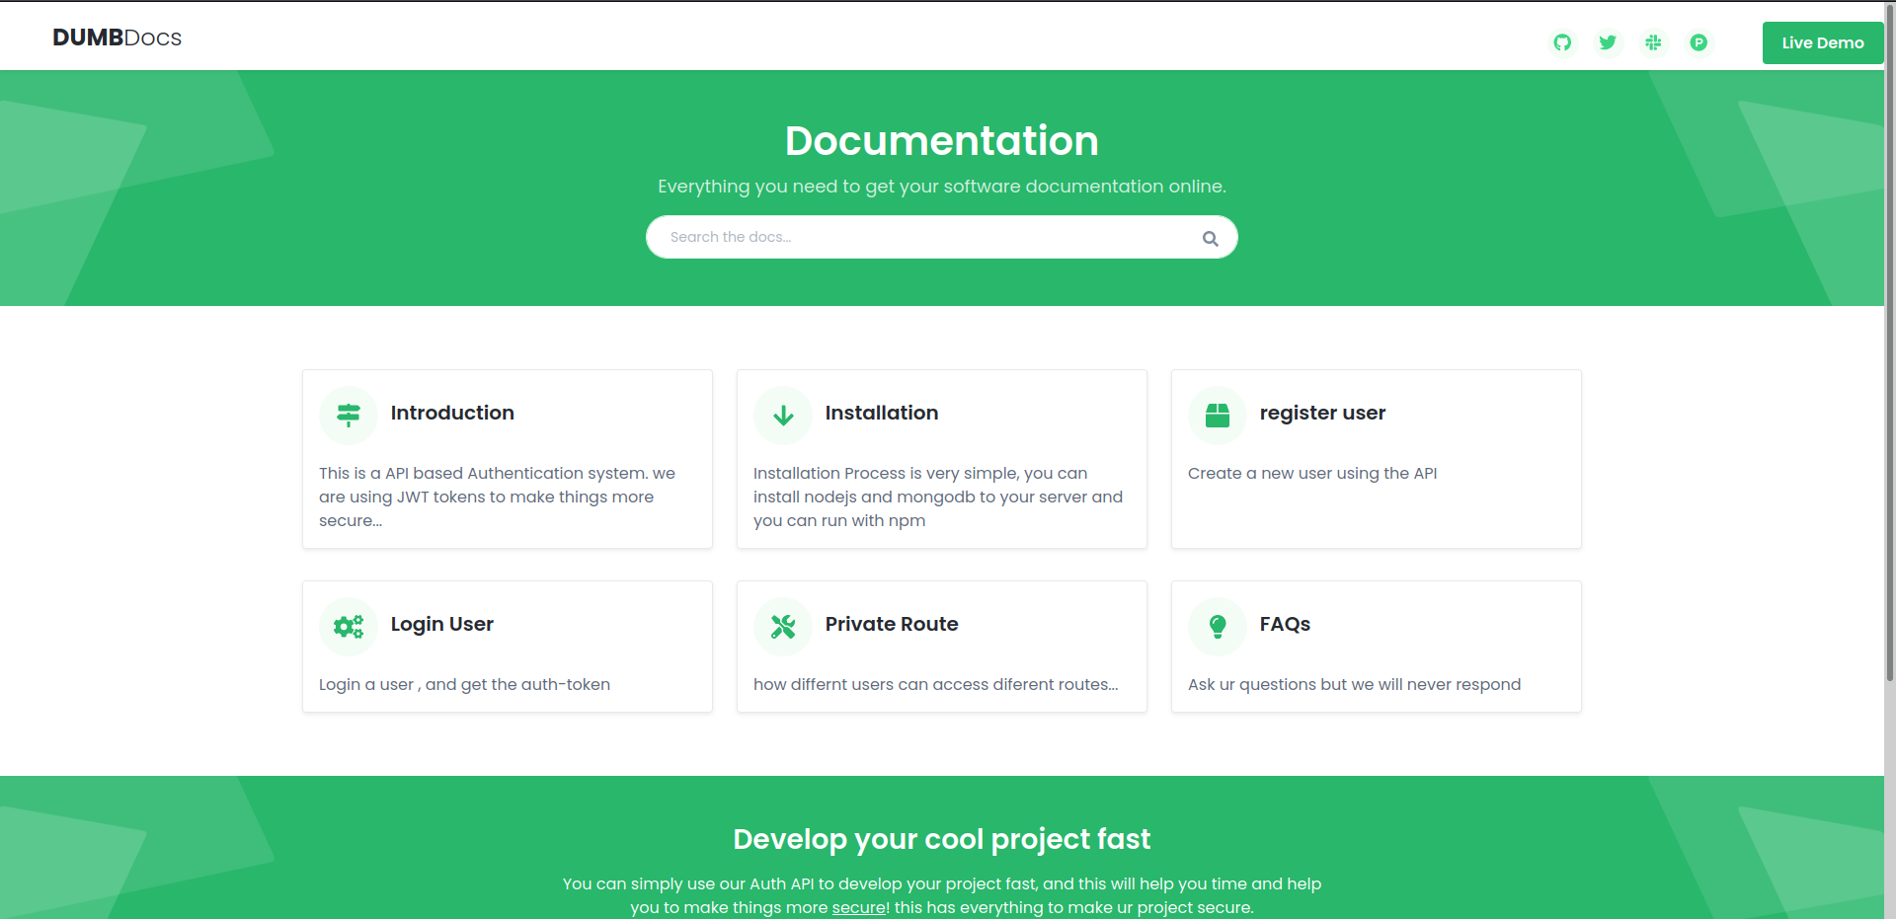Click the Introduction signpost icon
The height and width of the screenshot is (919, 1896).
[349, 416]
